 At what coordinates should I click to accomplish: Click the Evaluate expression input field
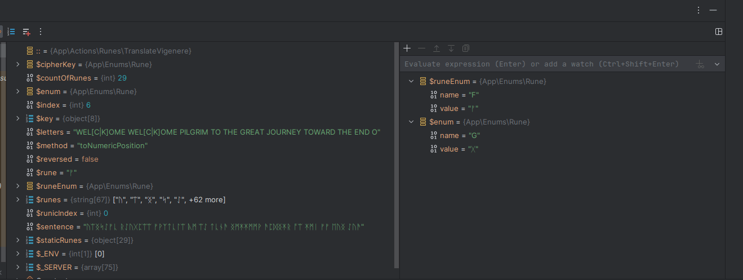(541, 64)
